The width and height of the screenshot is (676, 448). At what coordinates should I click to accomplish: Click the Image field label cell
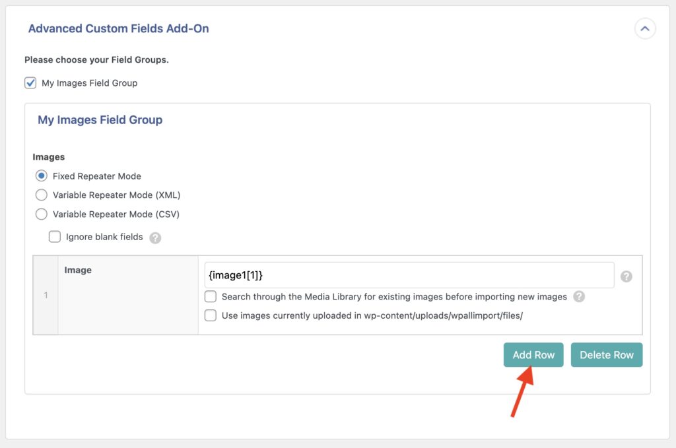pyautogui.click(x=78, y=271)
